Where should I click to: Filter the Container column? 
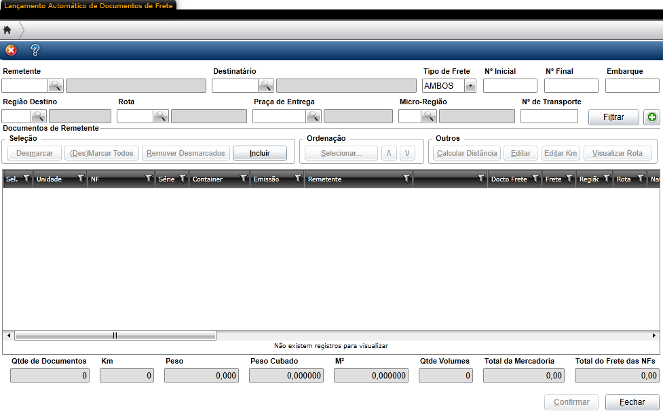click(x=243, y=179)
